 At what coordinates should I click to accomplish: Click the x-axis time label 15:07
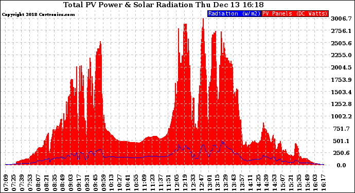pyautogui.click(x=283, y=183)
